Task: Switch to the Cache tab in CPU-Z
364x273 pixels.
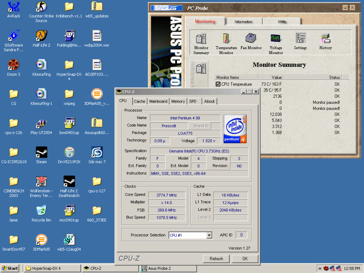Action: (139, 101)
